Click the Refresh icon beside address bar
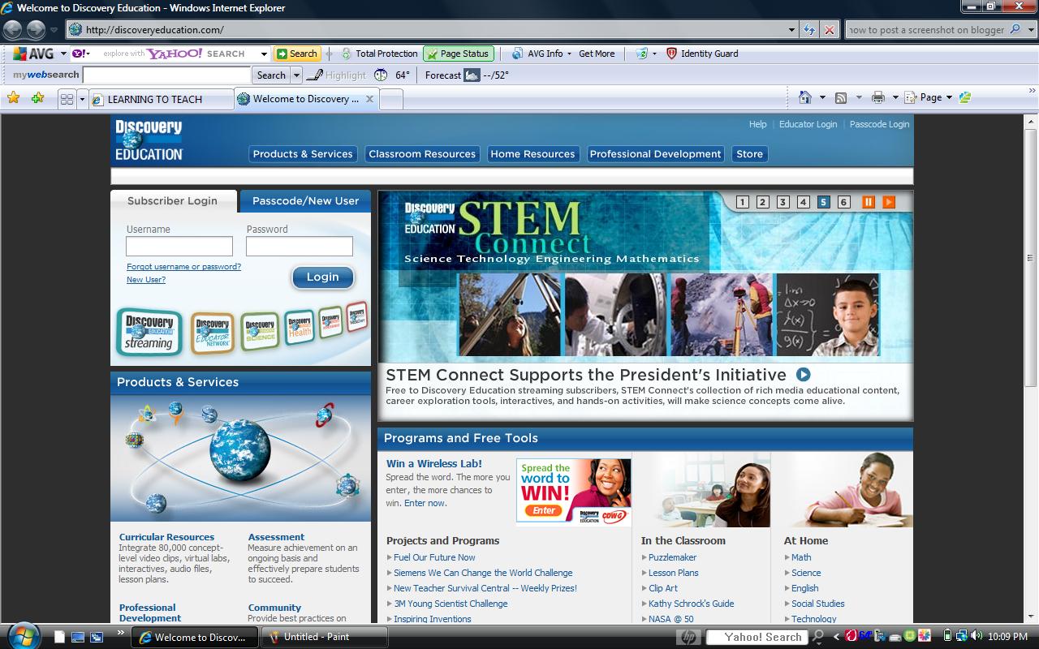Image resolution: width=1039 pixels, height=649 pixels. click(x=809, y=30)
